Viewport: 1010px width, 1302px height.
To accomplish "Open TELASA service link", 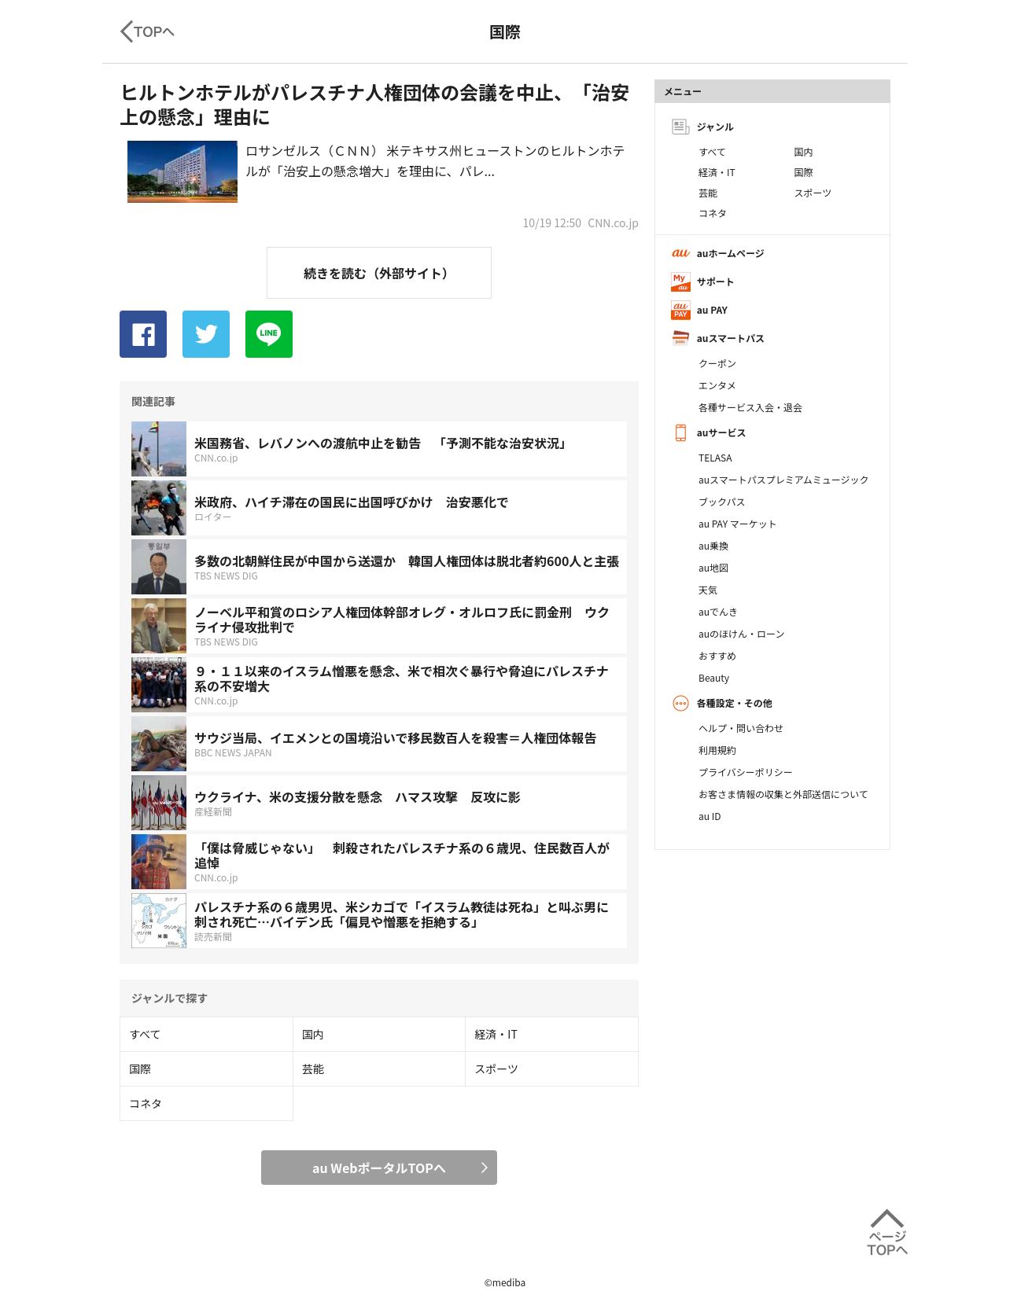I will point(715,458).
